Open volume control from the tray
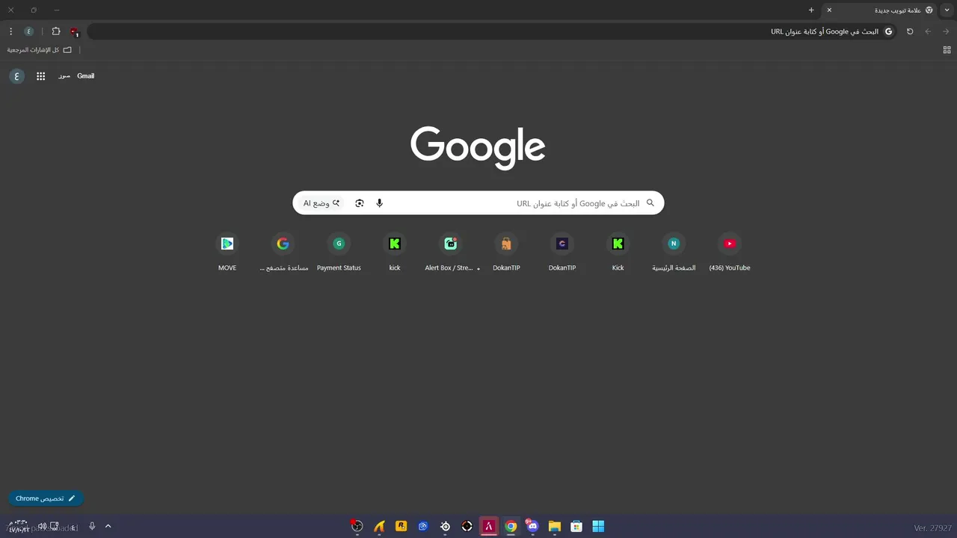This screenshot has width=957, height=538. 42,527
